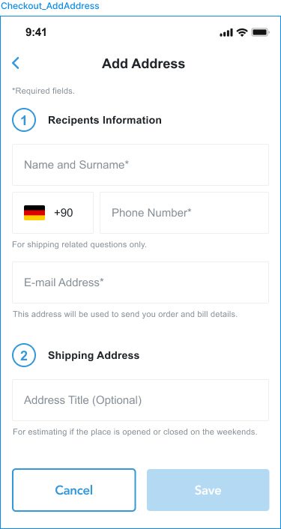
Task: Tap the Wi-Fi icon in status bar
Action: (242, 32)
